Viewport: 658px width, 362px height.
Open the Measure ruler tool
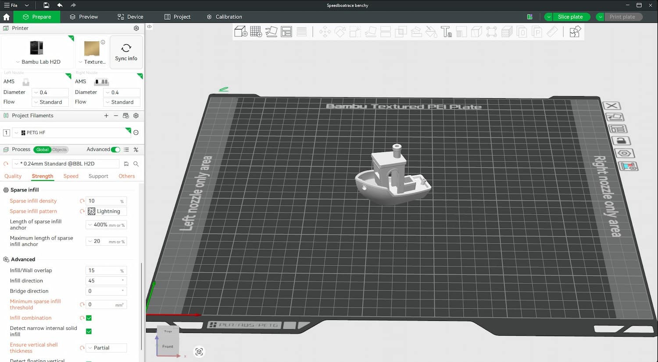[552, 32]
